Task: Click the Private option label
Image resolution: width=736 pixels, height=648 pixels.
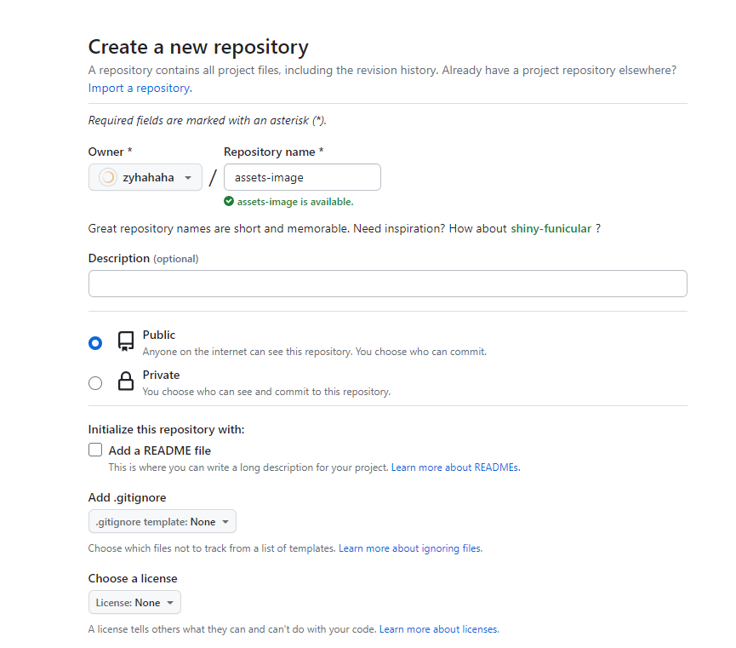Action: pyautogui.click(x=161, y=375)
